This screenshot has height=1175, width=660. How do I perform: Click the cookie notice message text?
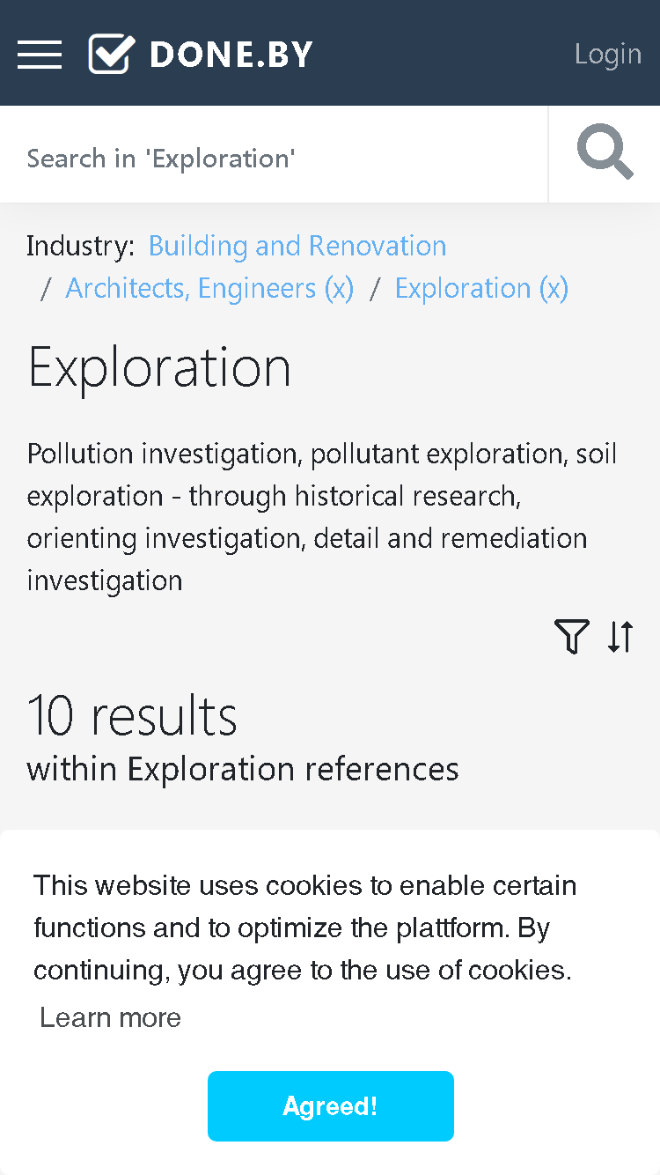point(305,927)
